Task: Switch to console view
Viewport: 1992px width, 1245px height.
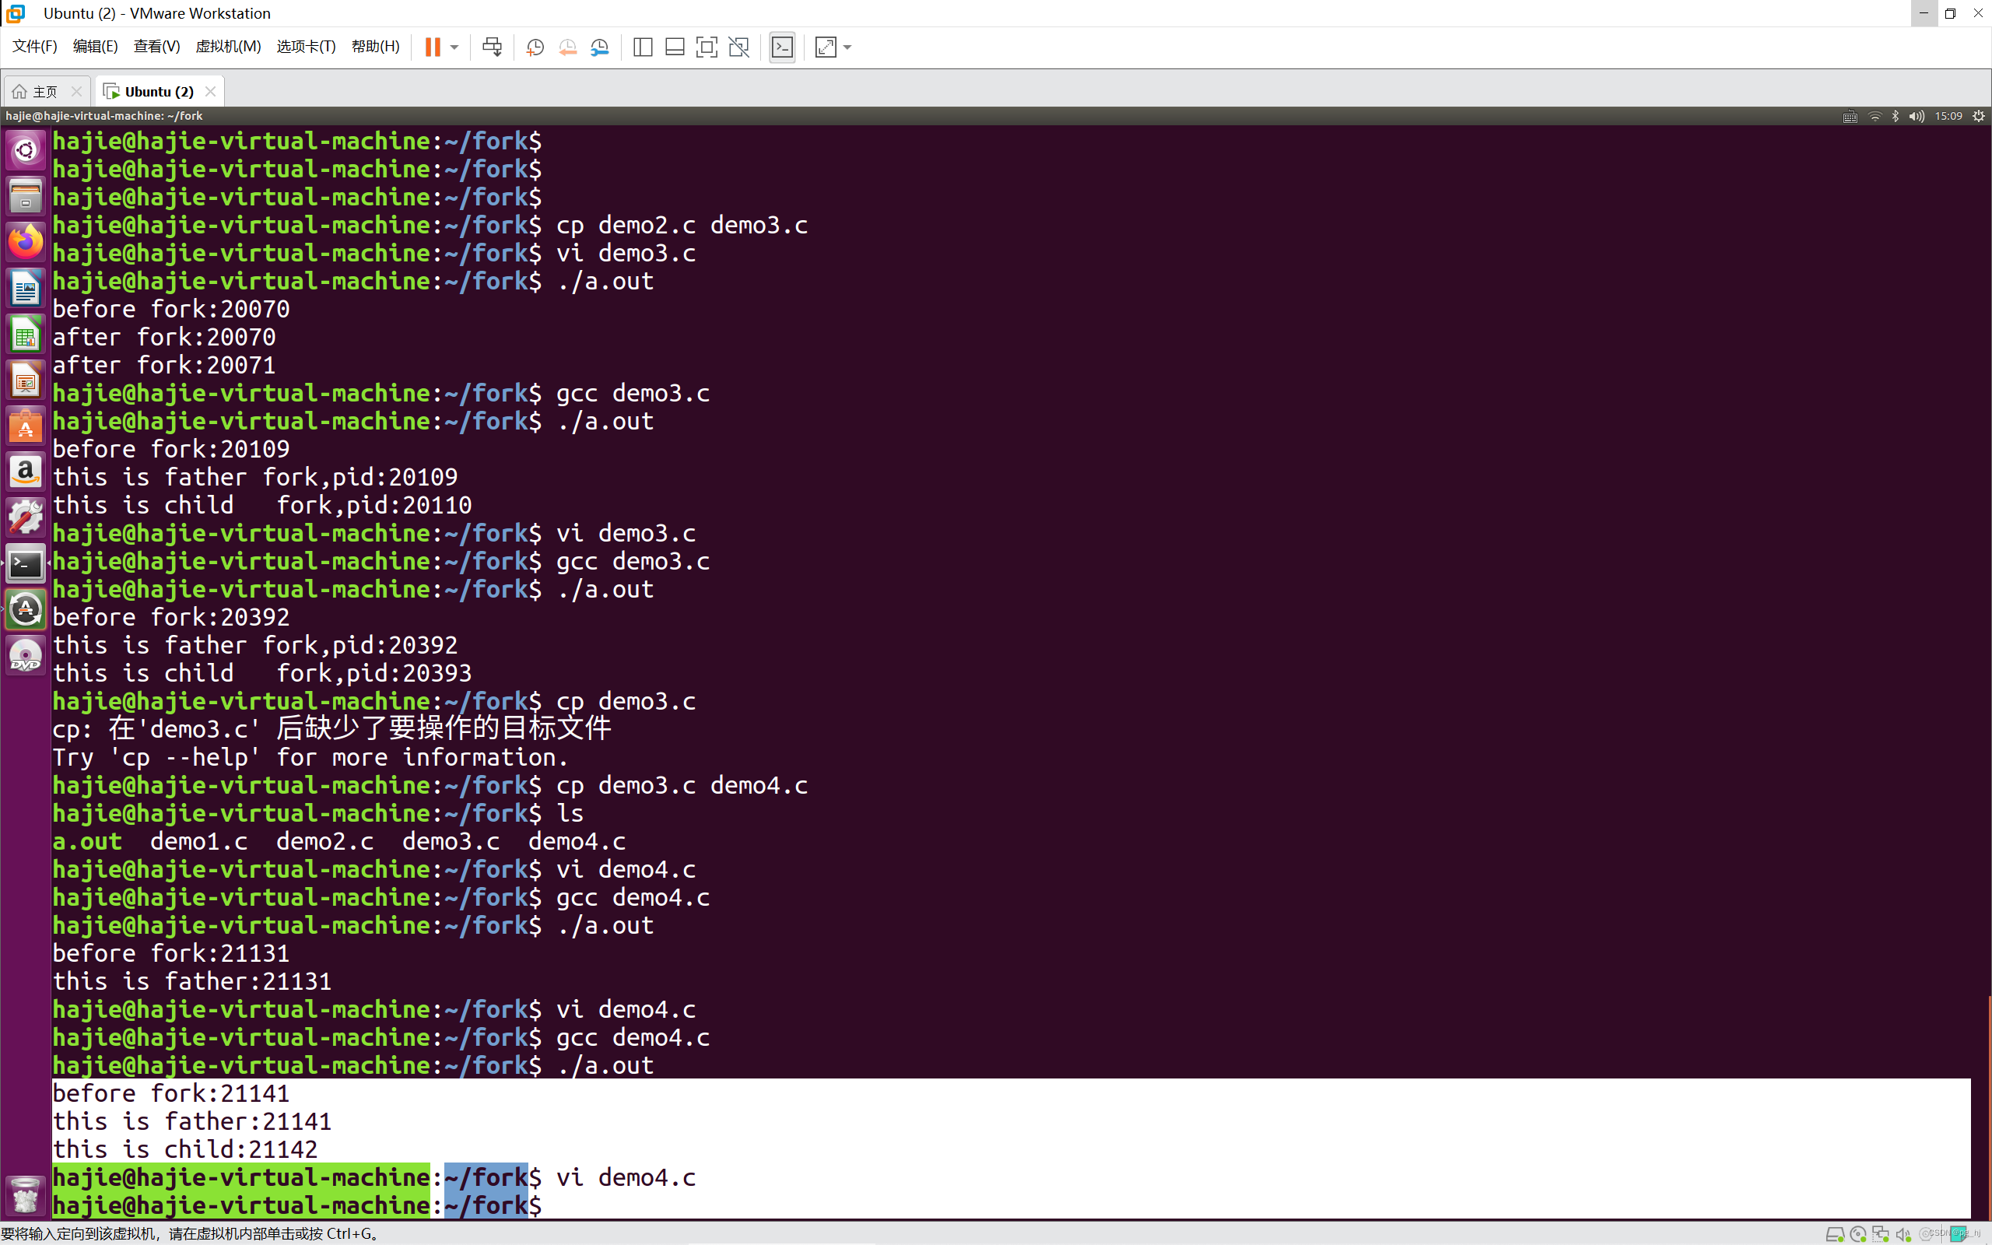Action: coord(782,47)
